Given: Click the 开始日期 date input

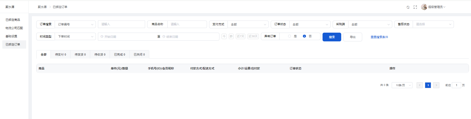Looking at the screenshot, I should (128, 37).
